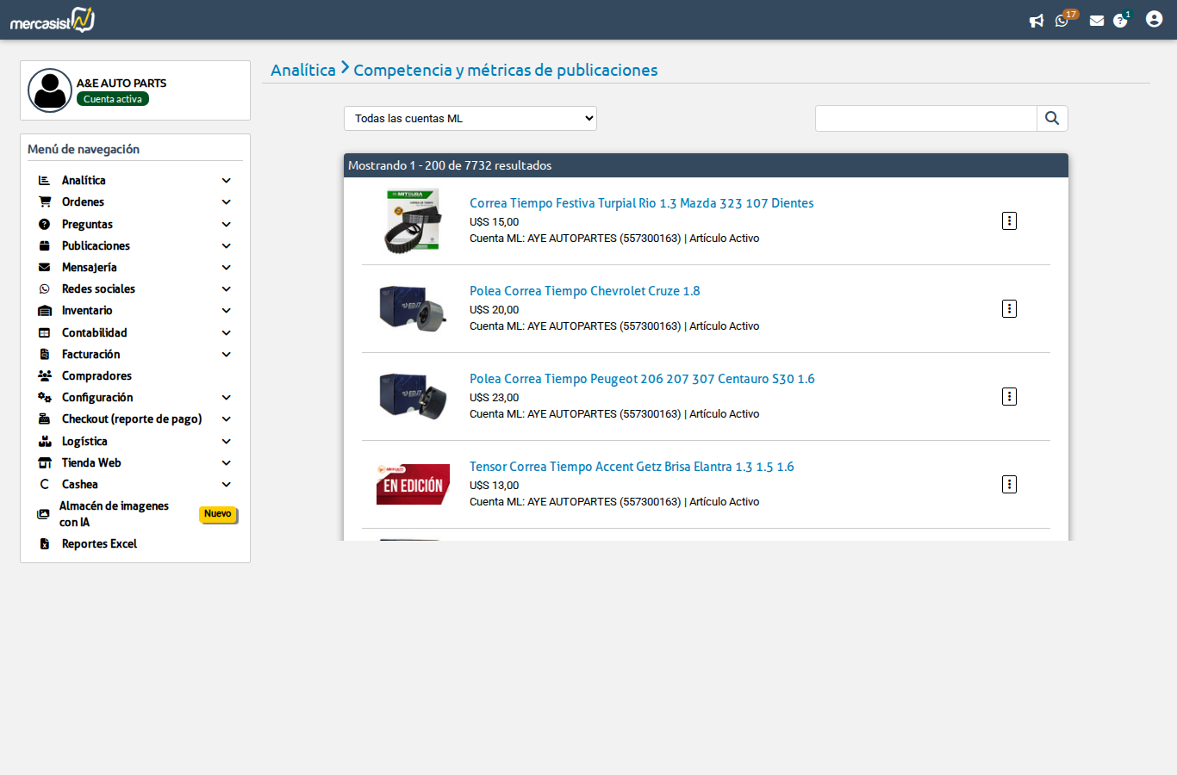Viewport: 1177px width, 775px height.
Task: Click the Analítica breadcrumb link
Action: [303, 70]
